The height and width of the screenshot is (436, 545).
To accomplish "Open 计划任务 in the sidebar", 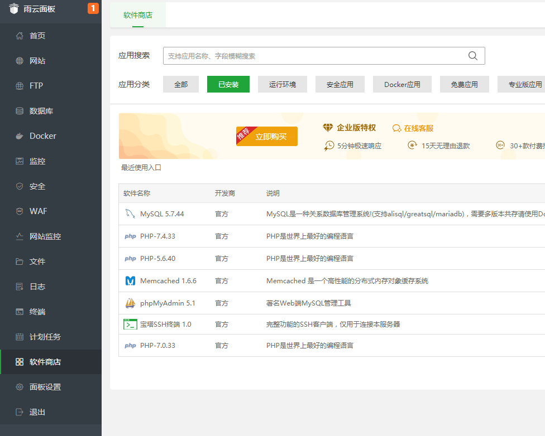I will coord(45,337).
